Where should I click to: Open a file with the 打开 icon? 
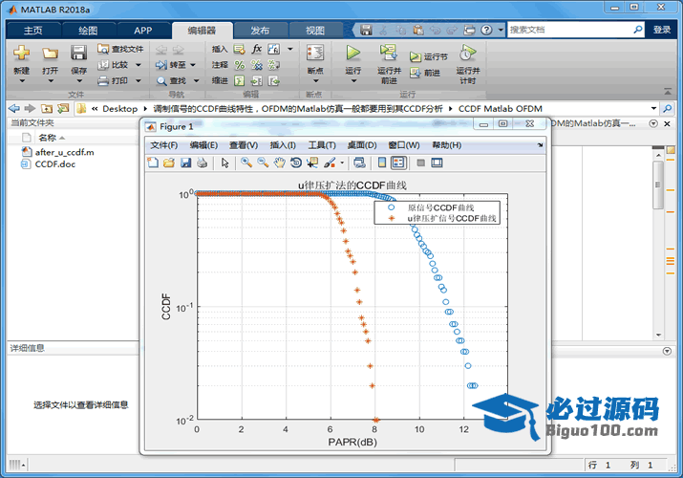pos(50,54)
